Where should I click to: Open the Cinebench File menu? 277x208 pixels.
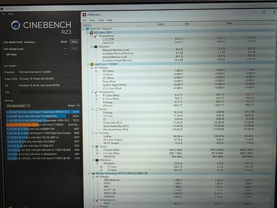click(3, 14)
